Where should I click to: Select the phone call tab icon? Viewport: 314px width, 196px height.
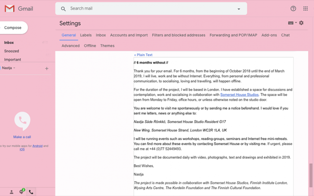point(31,192)
